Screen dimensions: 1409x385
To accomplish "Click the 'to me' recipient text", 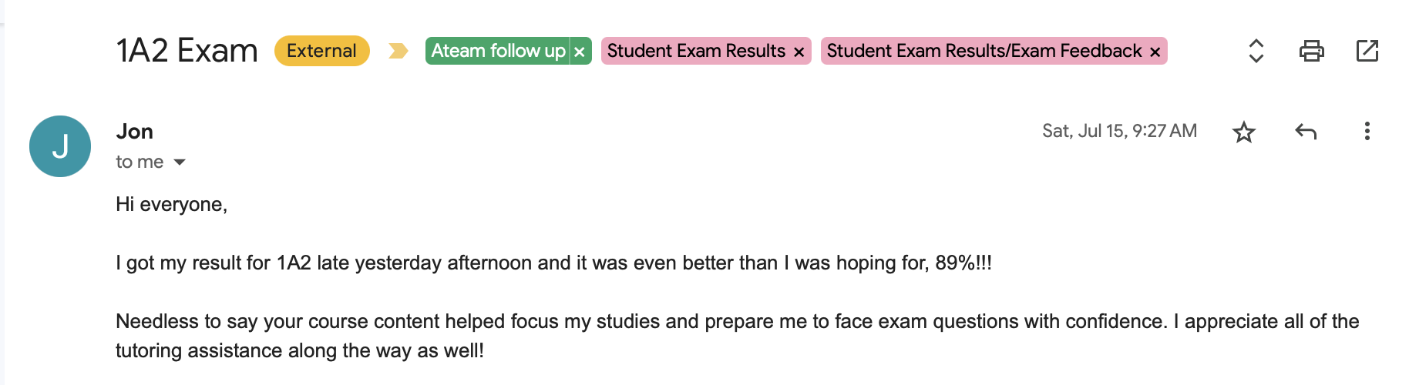I will [140, 162].
